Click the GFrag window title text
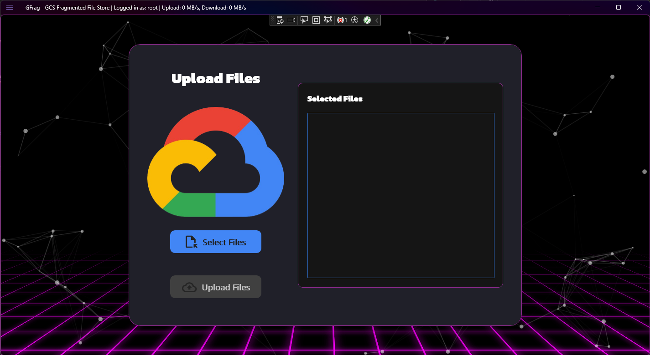The height and width of the screenshot is (355, 650). [x=136, y=7]
